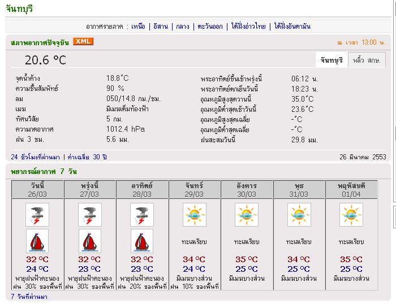Click the partly cloudy sun icon for 30/03
Viewport: 396px width, 304px height.
pyautogui.click(x=247, y=215)
